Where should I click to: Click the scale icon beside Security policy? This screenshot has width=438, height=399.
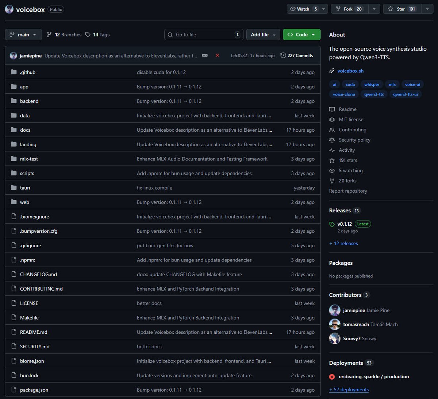(x=332, y=140)
